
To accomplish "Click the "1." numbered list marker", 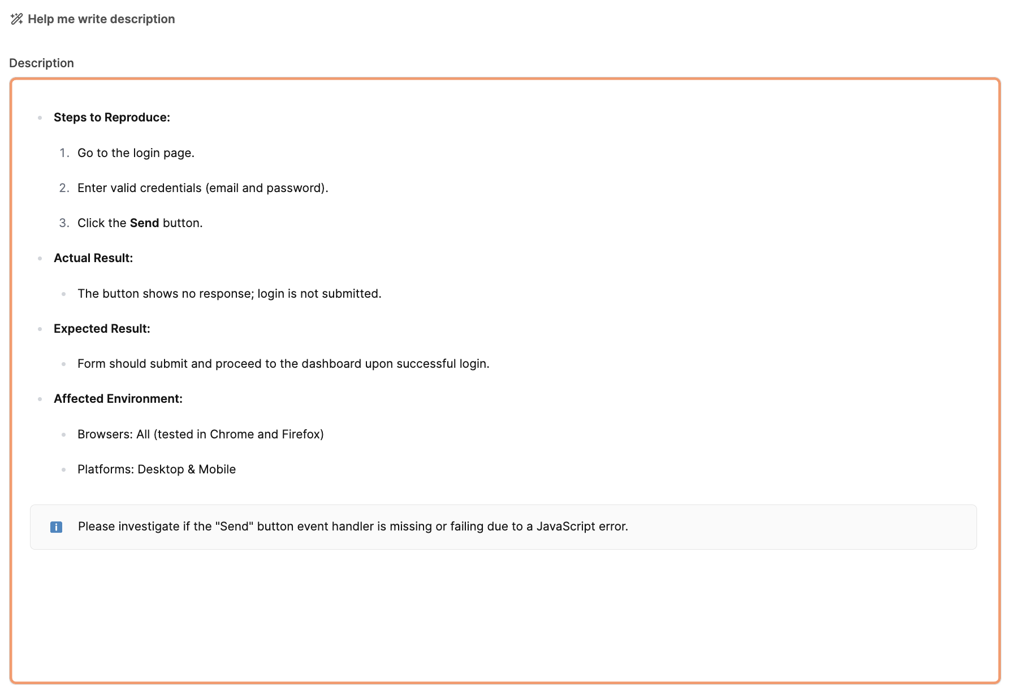I will click(x=64, y=153).
